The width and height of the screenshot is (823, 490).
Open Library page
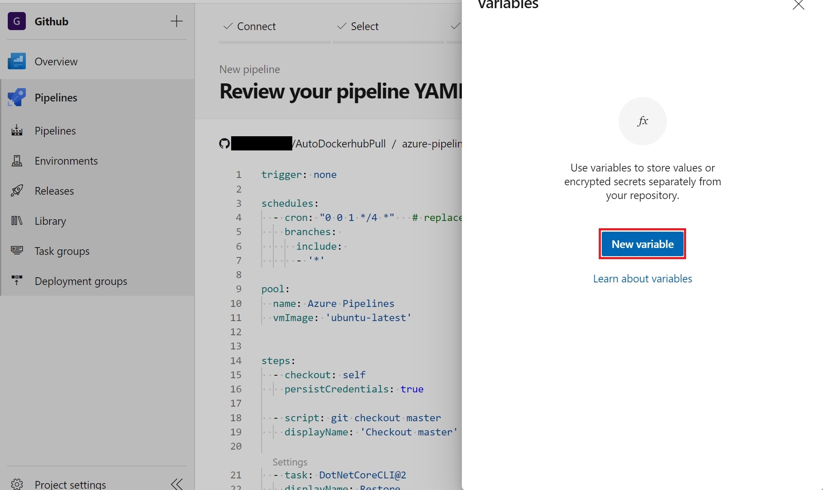tap(50, 221)
